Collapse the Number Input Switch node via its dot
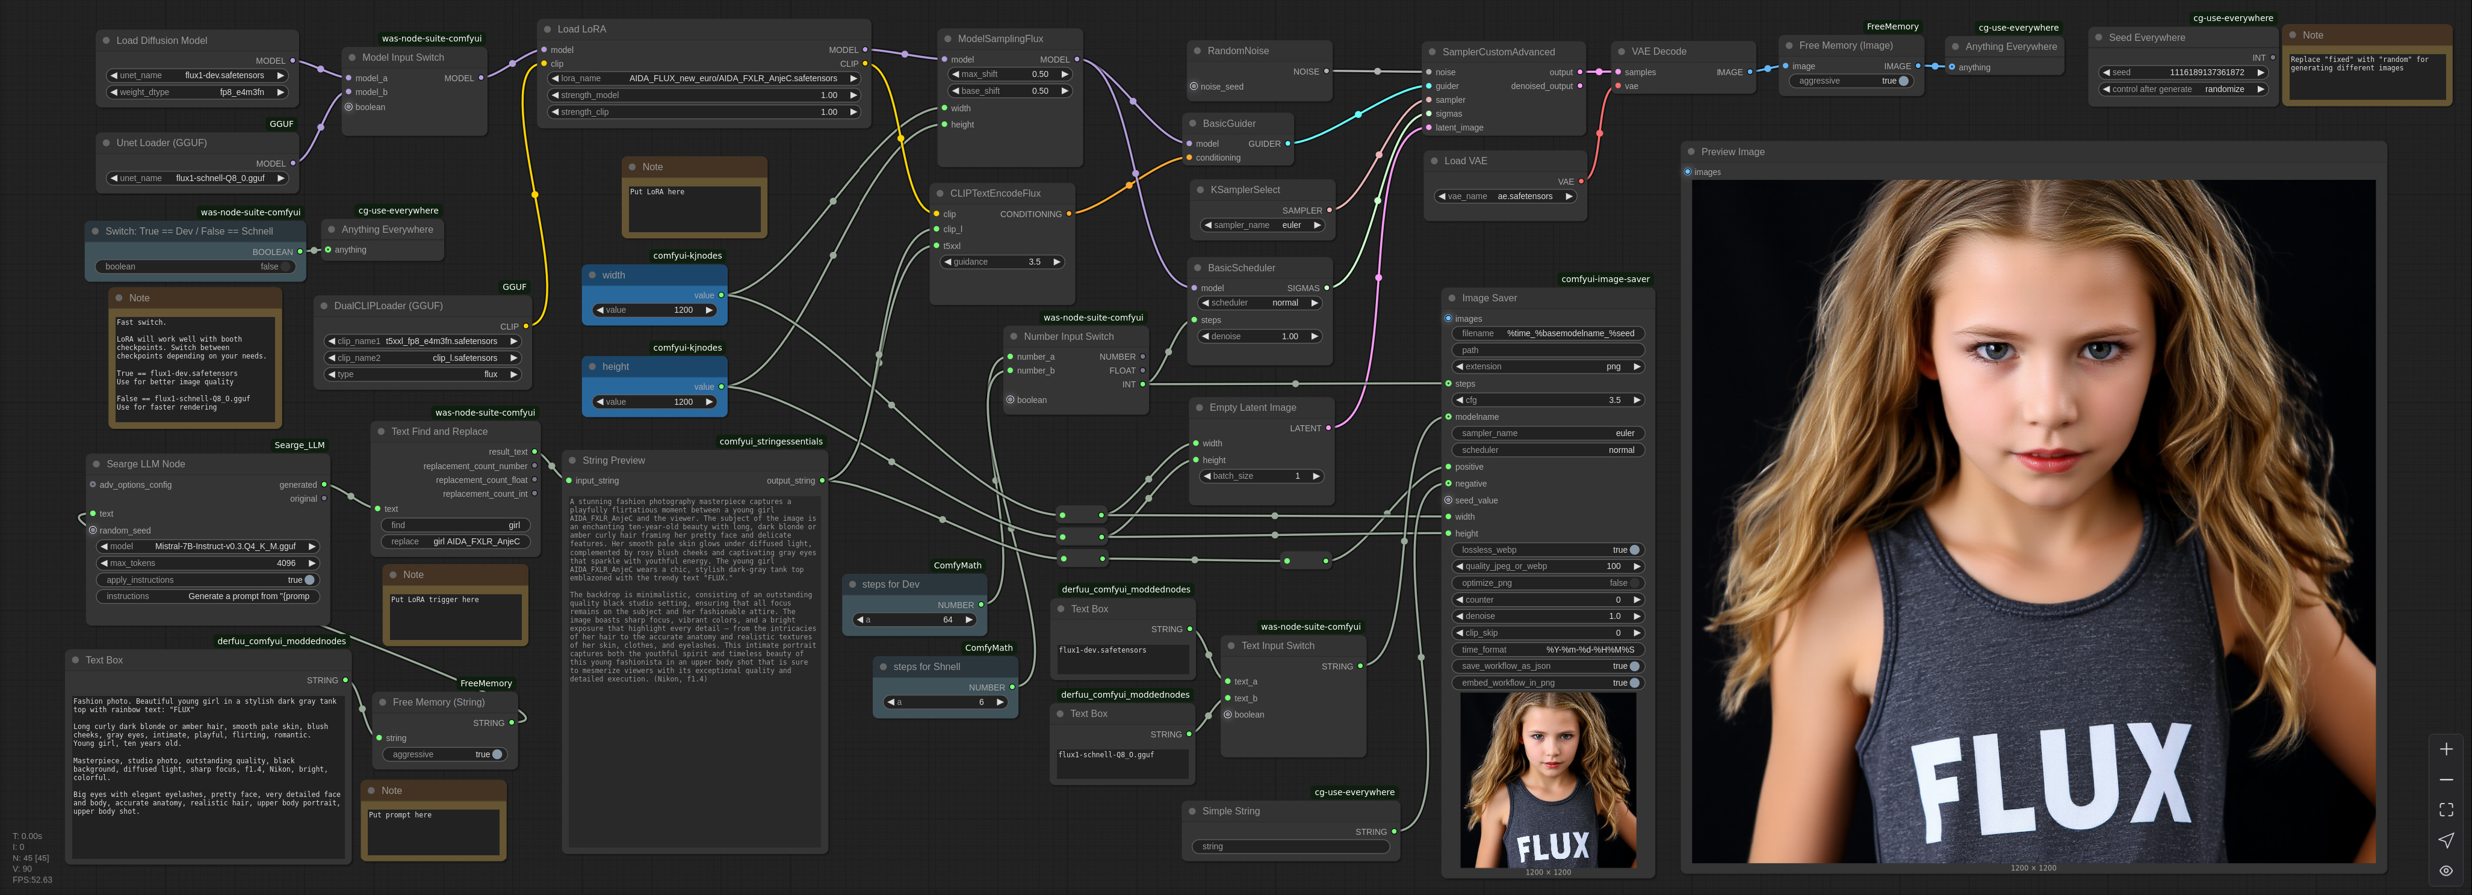 [1014, 337]
